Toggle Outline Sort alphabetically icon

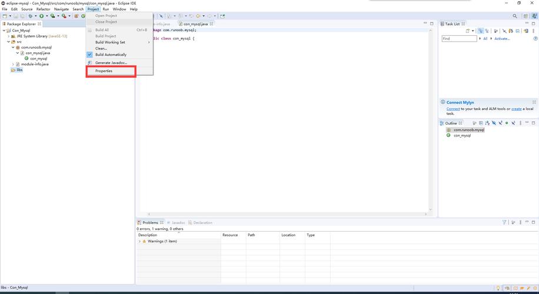point(487,123)
